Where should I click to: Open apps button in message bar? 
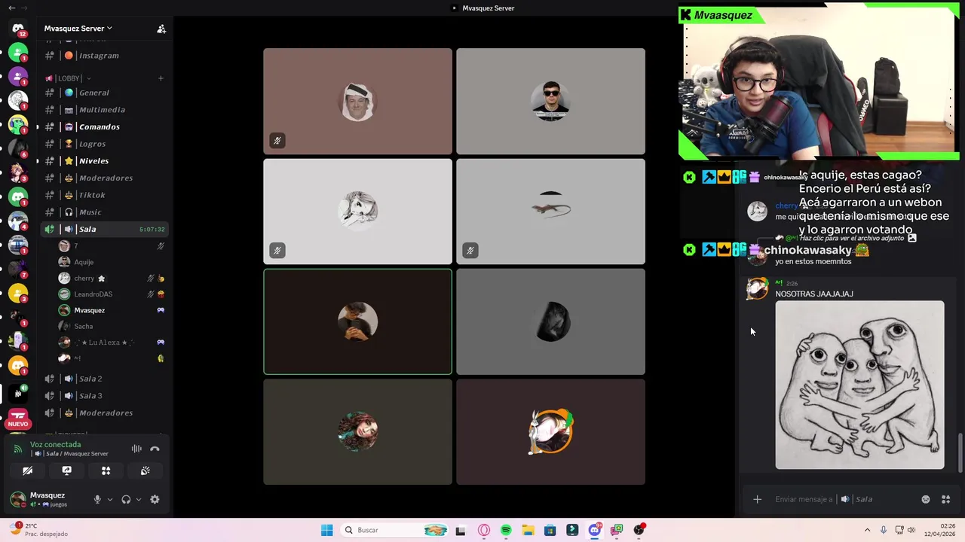pos(945,499)
